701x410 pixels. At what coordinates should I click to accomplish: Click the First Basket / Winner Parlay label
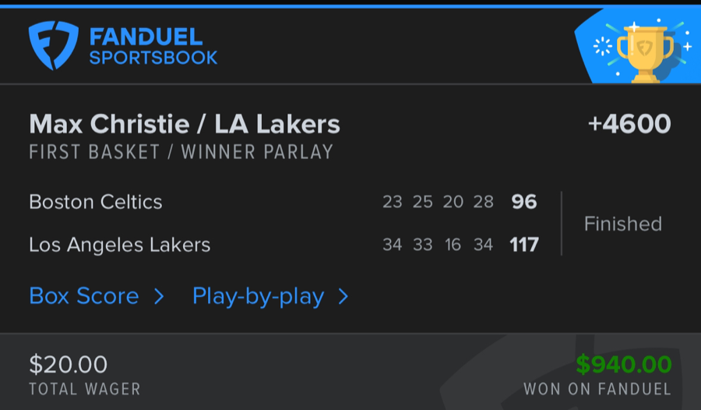point(181,152)
